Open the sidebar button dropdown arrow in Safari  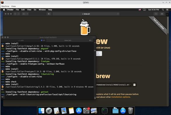click(27, 14)
